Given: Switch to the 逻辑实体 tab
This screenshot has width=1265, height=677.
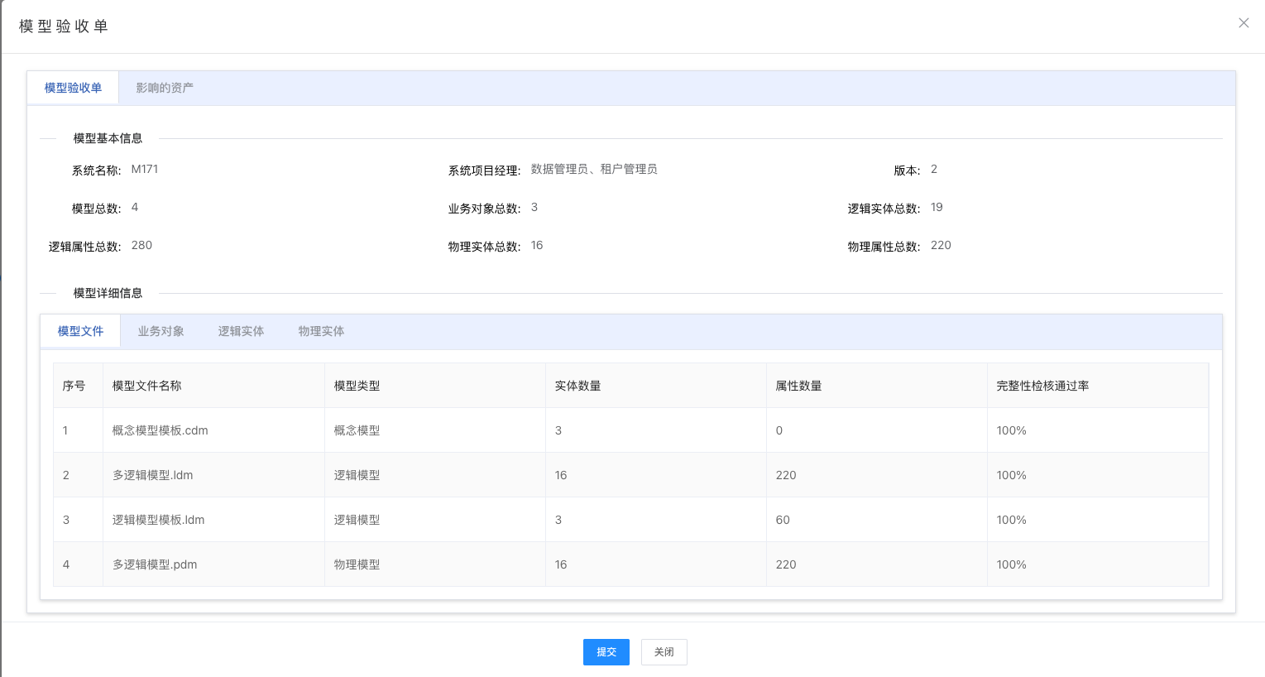Looking at the screenshot, I should [x=240, y=330].
